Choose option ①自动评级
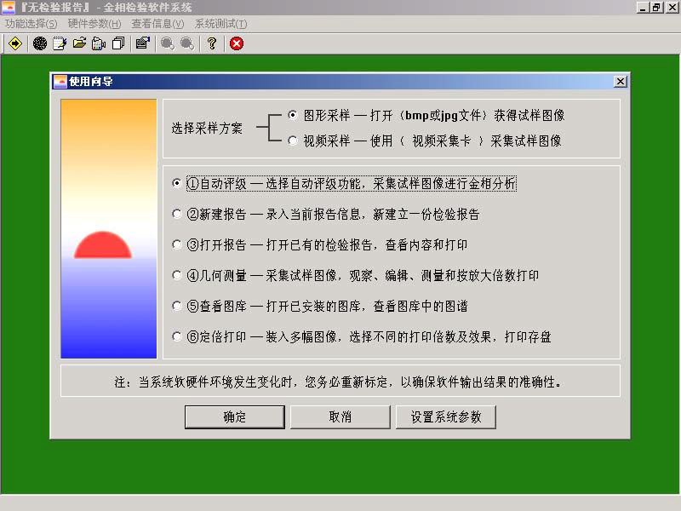This screenshot has height=511, width=681. click(x=177, y=183)
